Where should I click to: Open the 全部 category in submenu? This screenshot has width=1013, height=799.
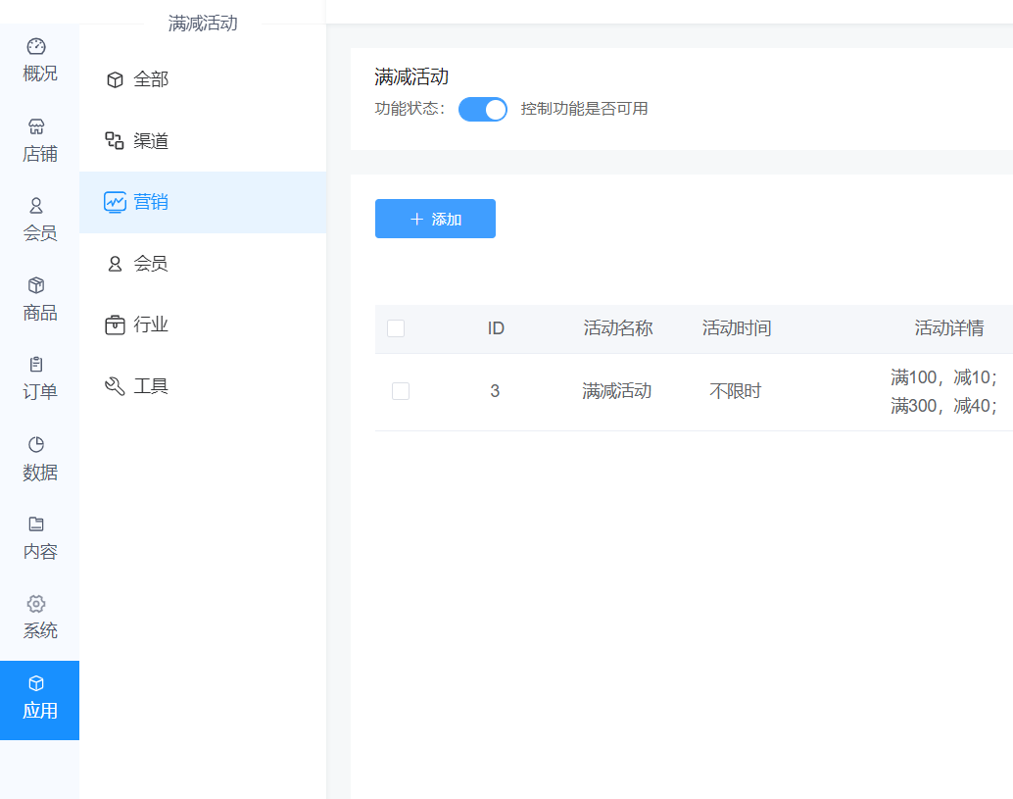pyautogui.click(x=151, y=79)
